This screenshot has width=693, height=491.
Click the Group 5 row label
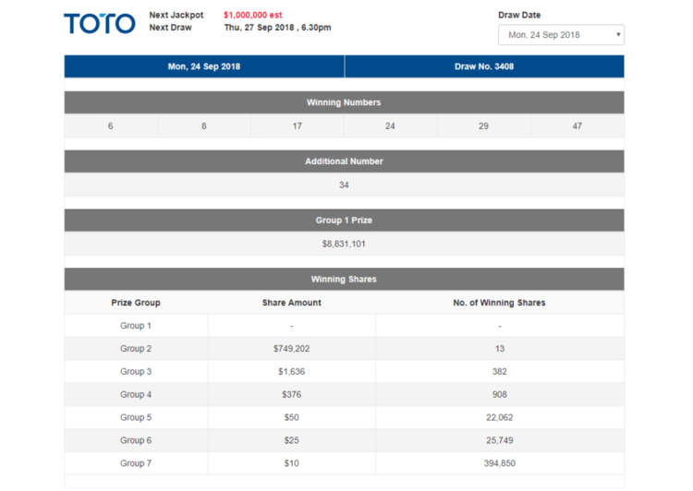136,418
